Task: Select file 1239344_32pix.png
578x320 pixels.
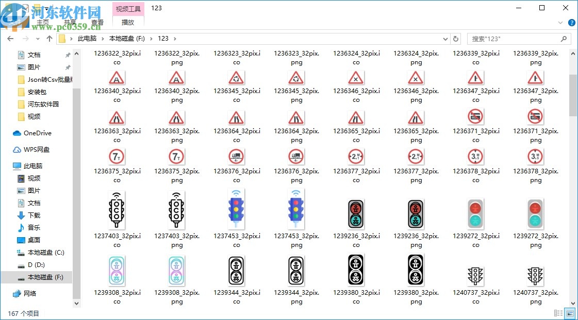Action: 296,280
